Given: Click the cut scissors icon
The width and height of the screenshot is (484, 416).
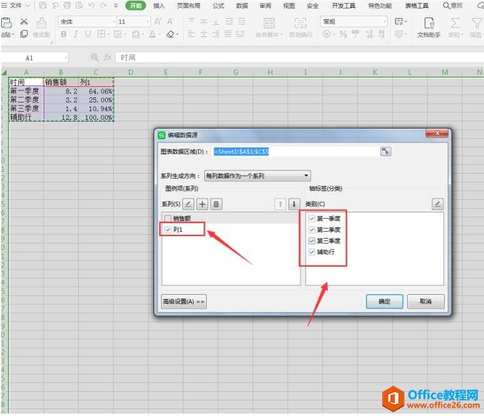Looking at the screenshot, I should [24, 21].
